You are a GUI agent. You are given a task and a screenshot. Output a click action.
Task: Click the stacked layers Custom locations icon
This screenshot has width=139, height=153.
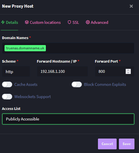pyautogui.click(x=27, y=22)
